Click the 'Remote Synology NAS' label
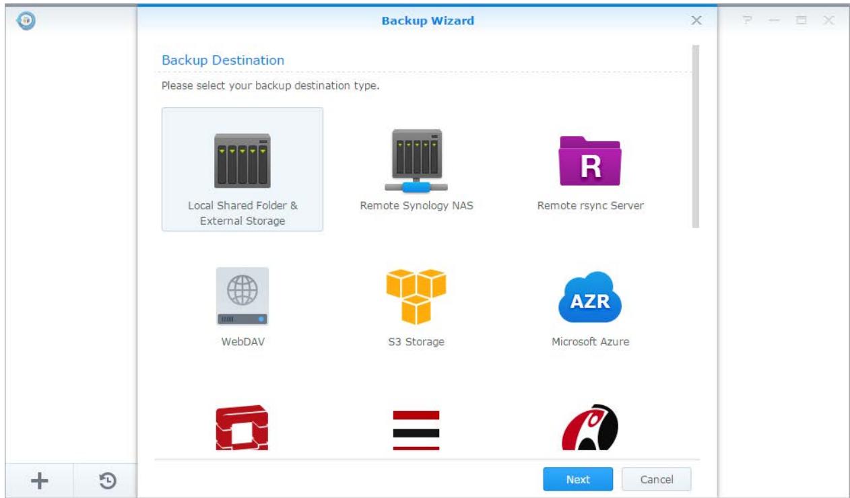Image resolution: width=850 pixels, height=498 pixels. pyautogui.click(x=417, y=206)
